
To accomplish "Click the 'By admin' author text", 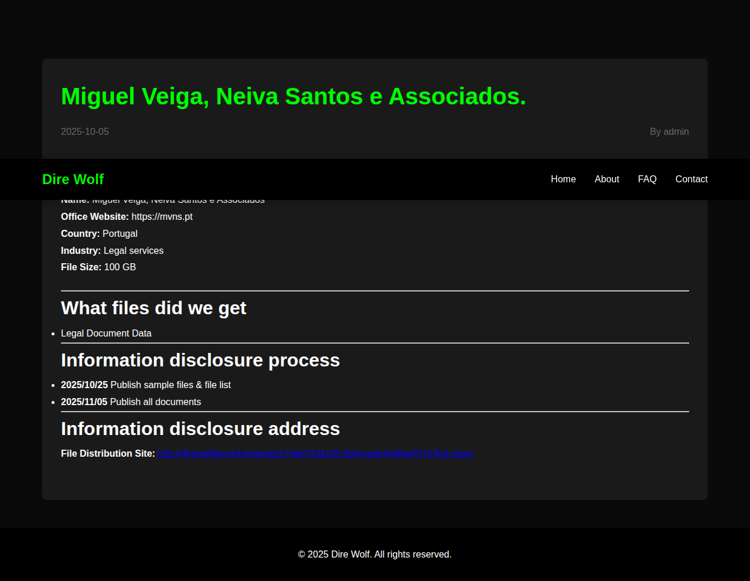I will click(669, 132).
